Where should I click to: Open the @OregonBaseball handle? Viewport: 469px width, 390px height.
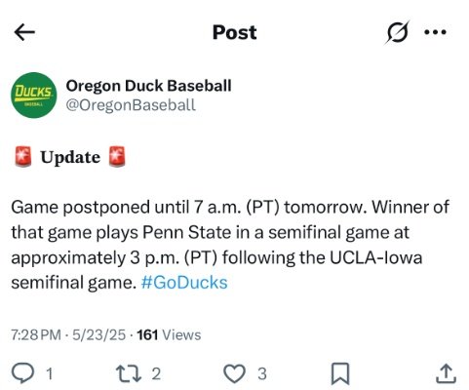pos(131,105)
